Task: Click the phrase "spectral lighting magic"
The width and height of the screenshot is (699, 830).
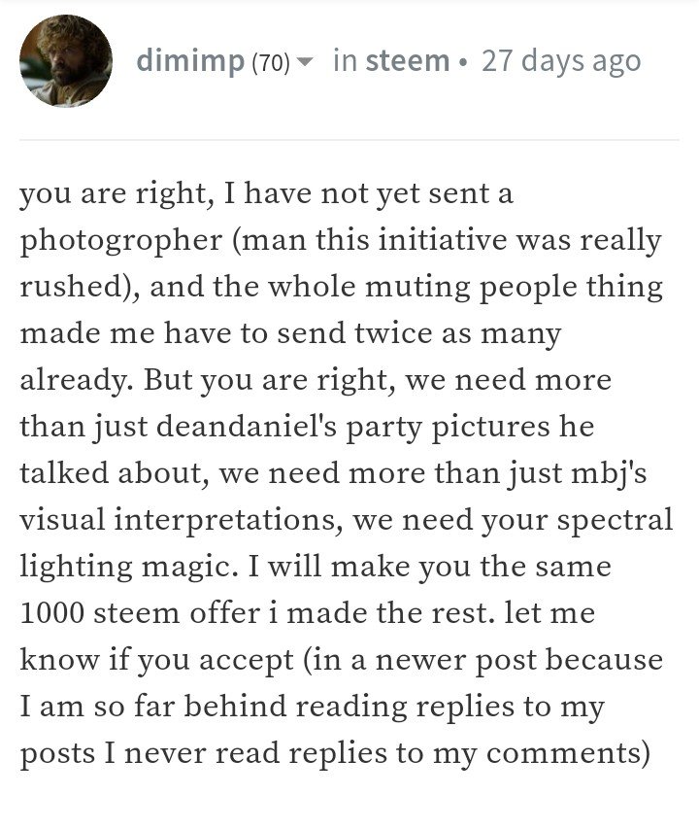Action: coord(347,542)
